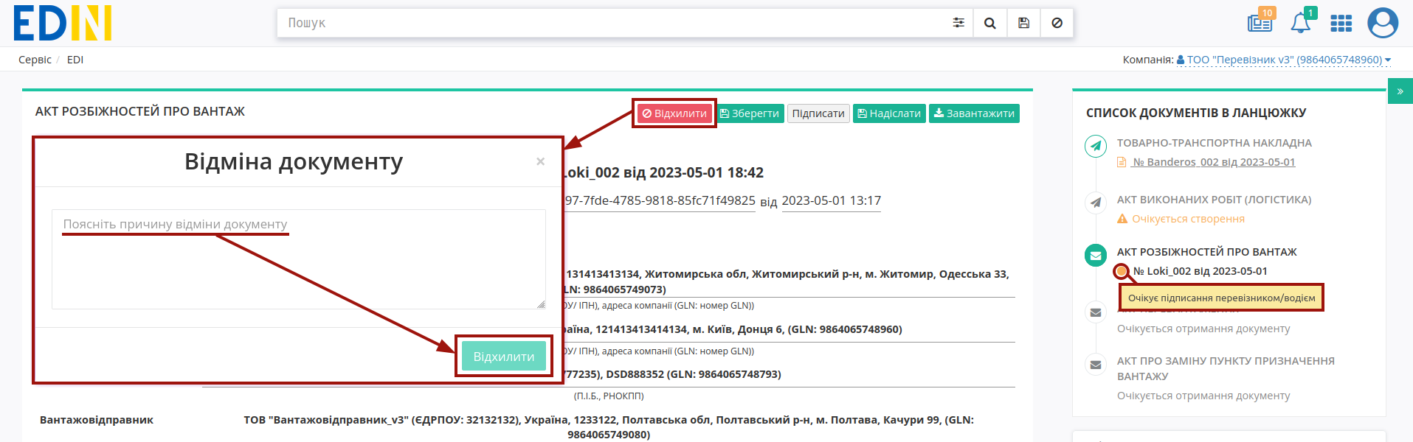The image size is (1413, 442).
Task: Confirm rejection with the green Відхилити button in the dialog
Action: point(504,357)
